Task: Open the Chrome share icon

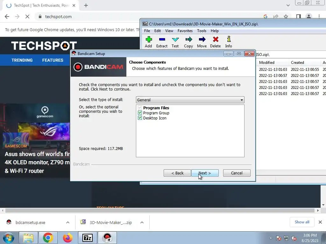Action: [x=276, y=17]
